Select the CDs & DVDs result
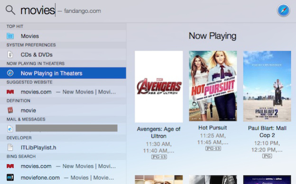This screenshot has height=184, width=296. click(x=63, y=54)
